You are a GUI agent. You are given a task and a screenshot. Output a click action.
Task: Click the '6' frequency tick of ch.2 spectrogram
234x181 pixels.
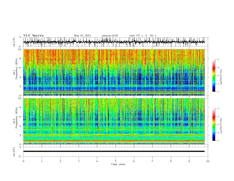20,117
